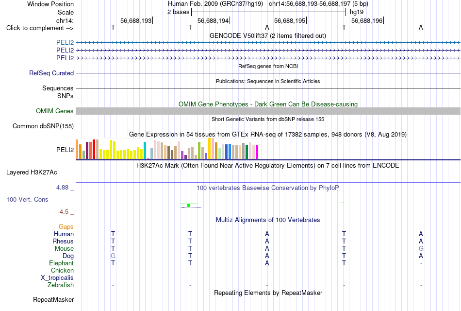Click the 'Click to complement -->' label
The image size is (461, 311).
coord(40,28)
